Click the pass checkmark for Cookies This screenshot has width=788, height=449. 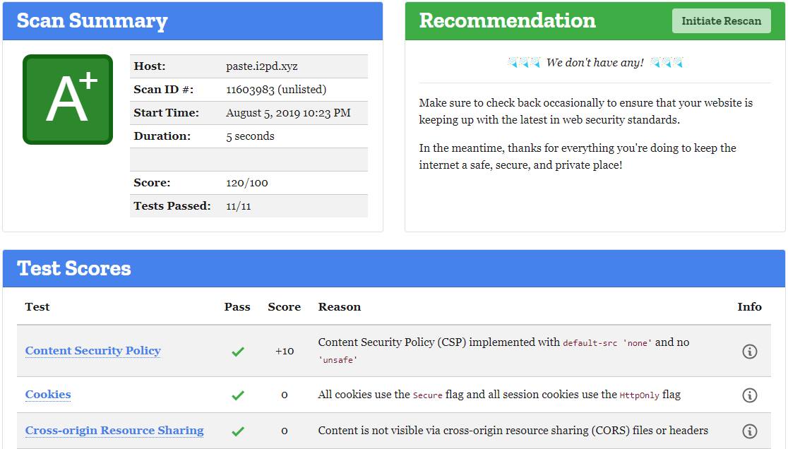tap(238, 395)
